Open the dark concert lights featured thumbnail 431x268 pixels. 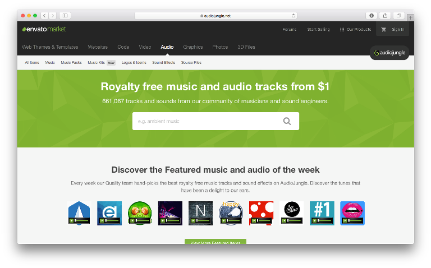(170, 213)
